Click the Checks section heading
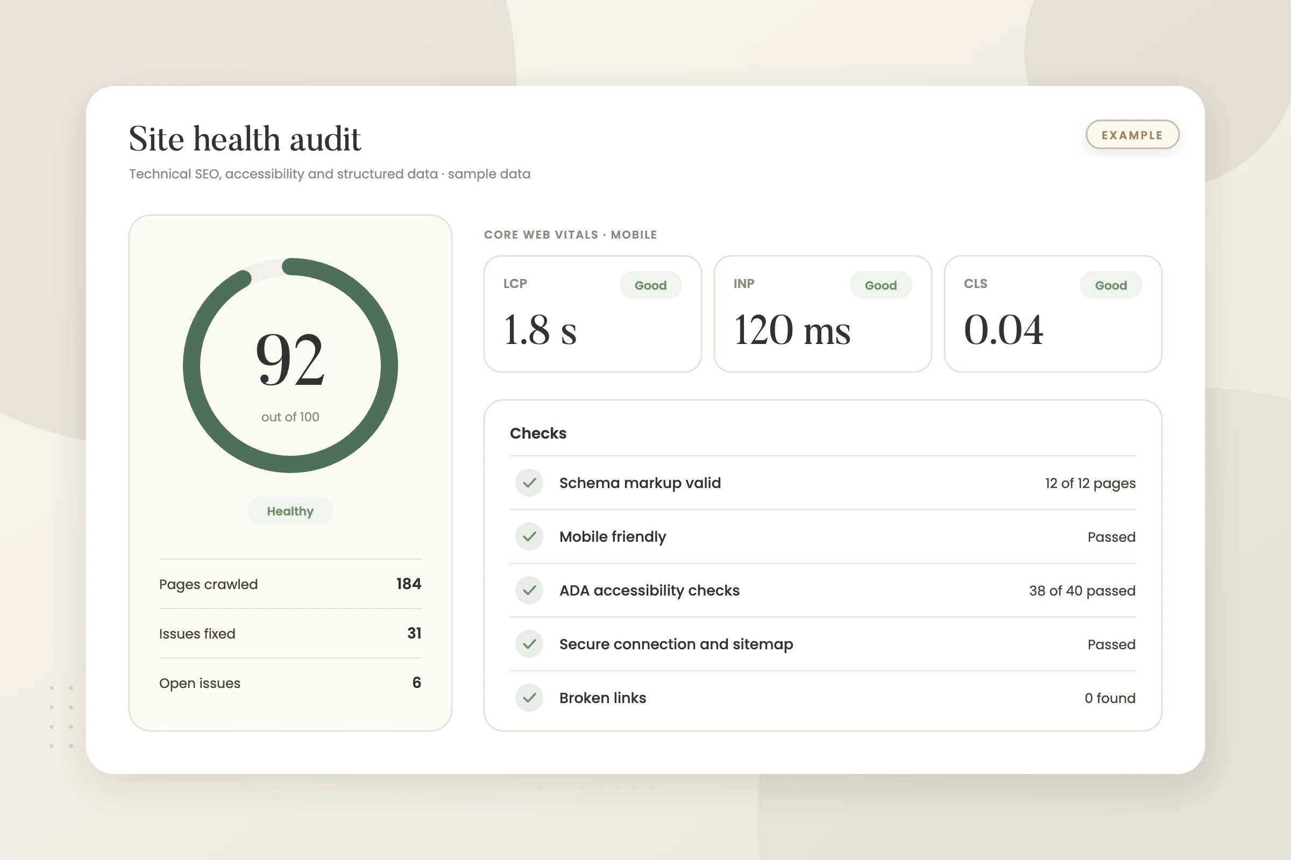This screenshot has width=1291, height=860. (x=538, y=433)
